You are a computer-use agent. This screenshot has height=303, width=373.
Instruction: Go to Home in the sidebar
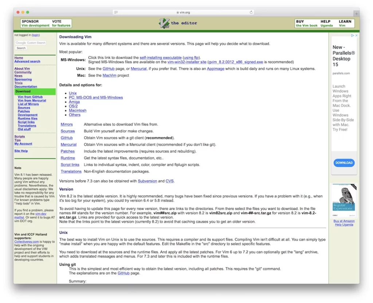[x=19, y=58]
